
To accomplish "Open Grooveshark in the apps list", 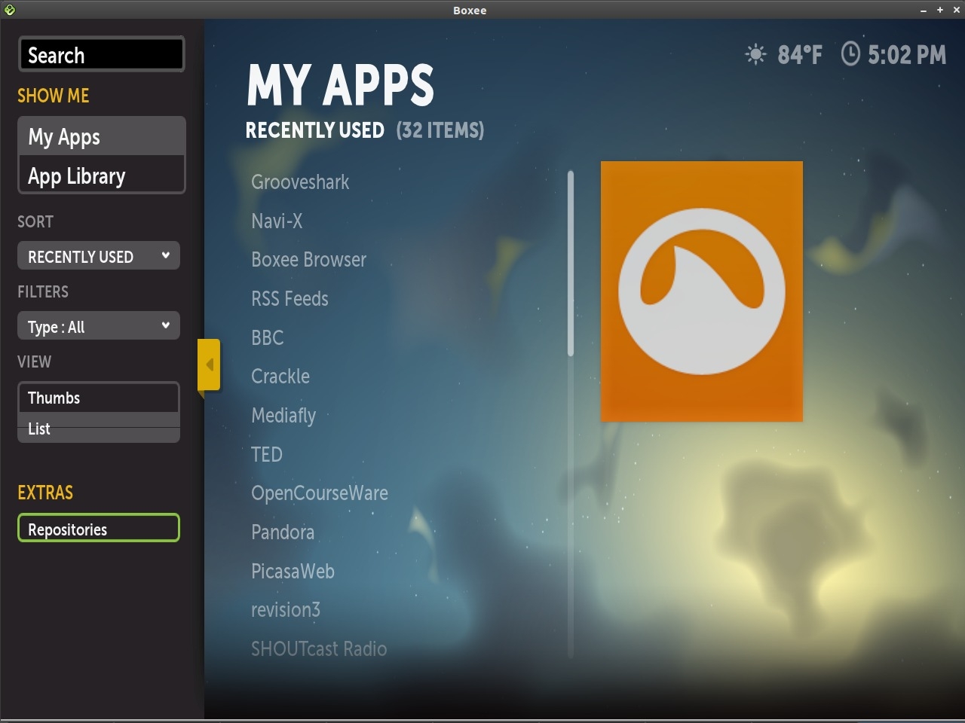I will pos(300,182).
